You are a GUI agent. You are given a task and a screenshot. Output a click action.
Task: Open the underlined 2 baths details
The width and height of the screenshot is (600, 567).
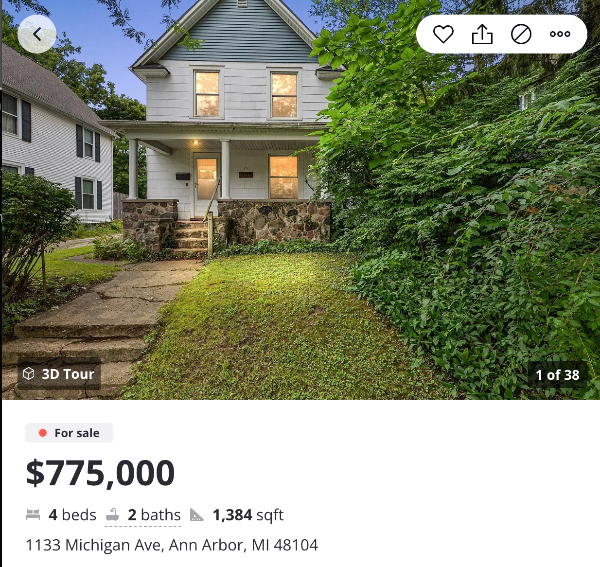click(x=154, y=514)
